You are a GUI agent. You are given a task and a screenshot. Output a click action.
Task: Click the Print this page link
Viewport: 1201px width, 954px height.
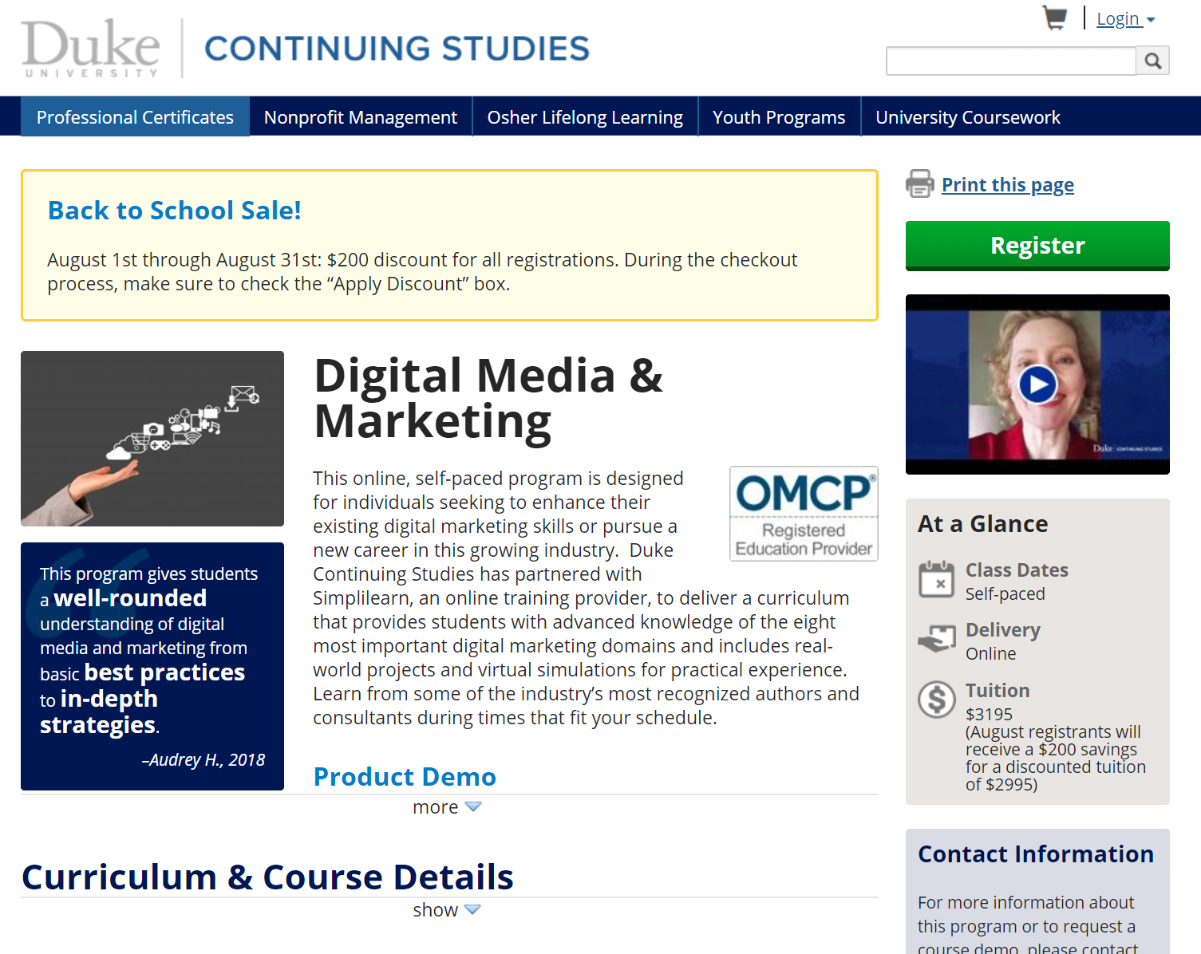(x=1008, y=185)
